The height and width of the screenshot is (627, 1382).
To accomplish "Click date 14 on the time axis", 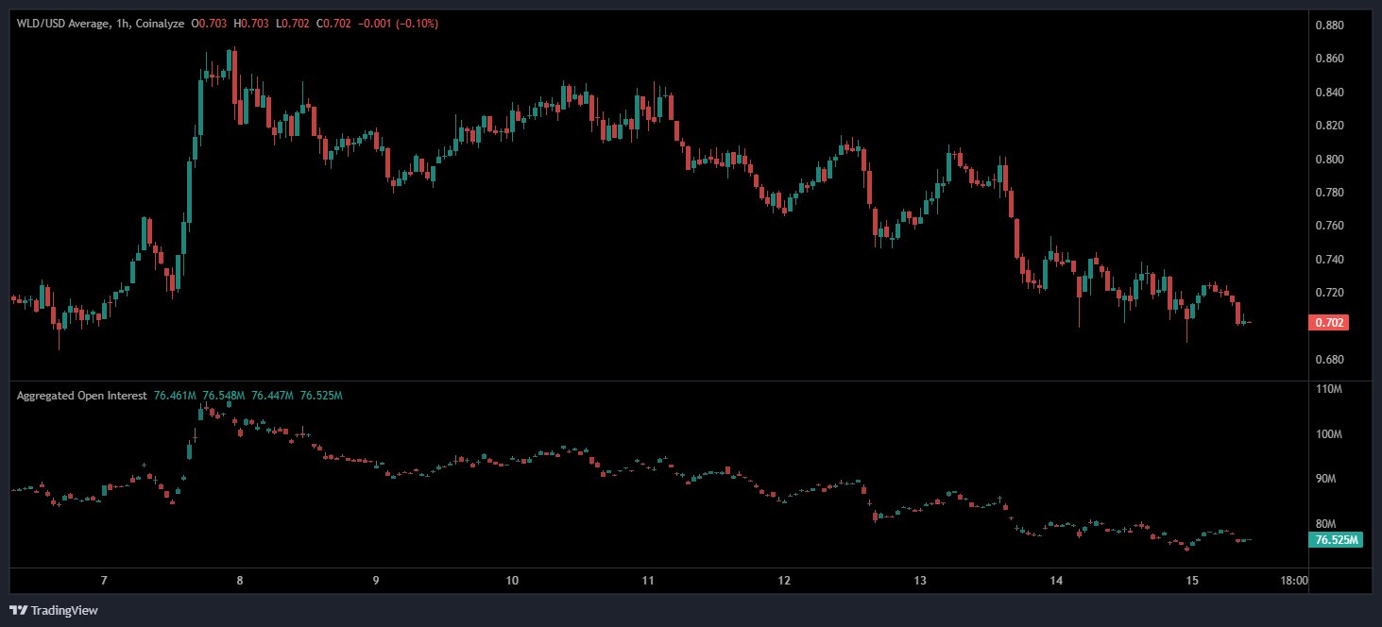I will coord(1056,580).
